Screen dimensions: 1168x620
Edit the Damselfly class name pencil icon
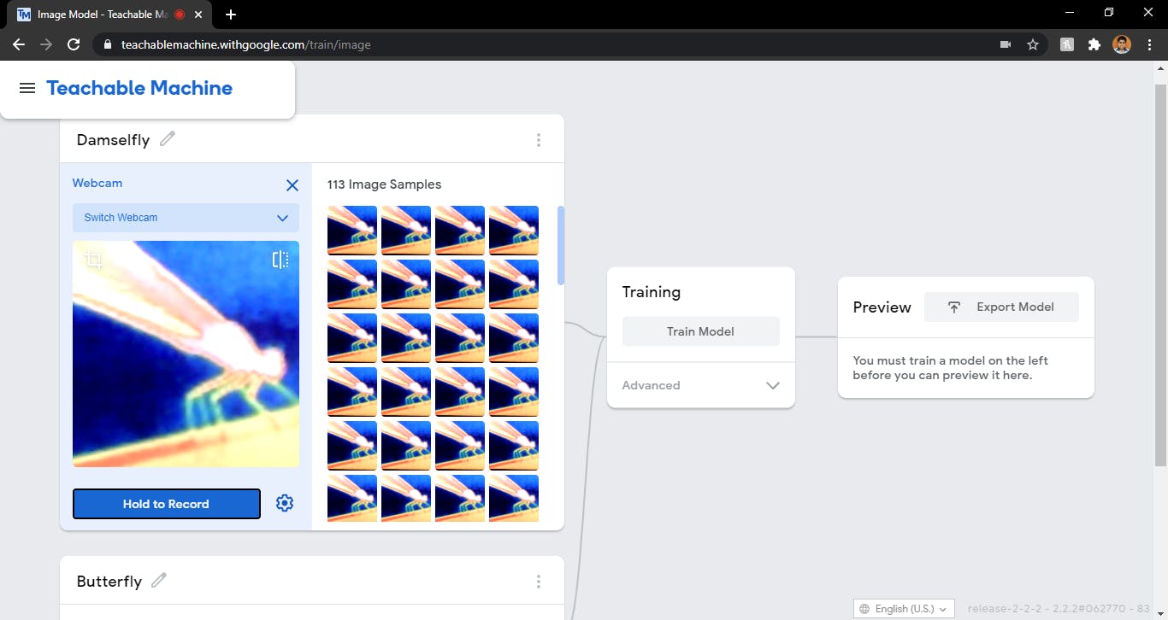(168, 138)
